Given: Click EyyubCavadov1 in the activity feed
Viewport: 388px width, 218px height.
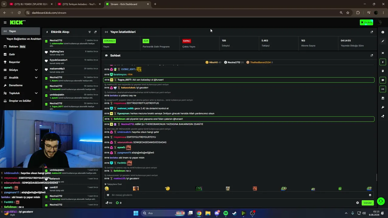Looking at the screenshot, I should point(59,60).
